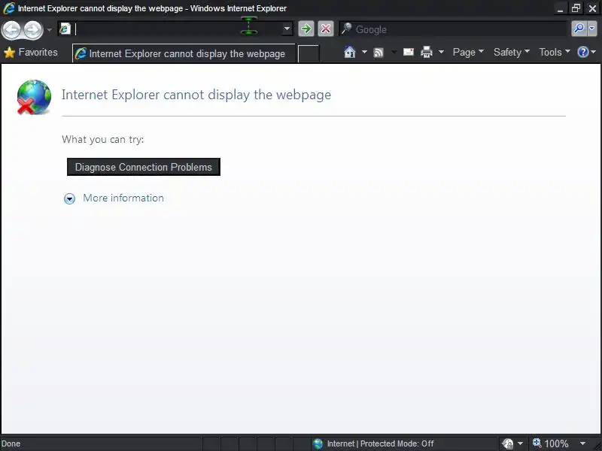Click the page icon in address bar
Viewport: 602px width, 451px height.
pyautogui.click(x=65, y=29)
